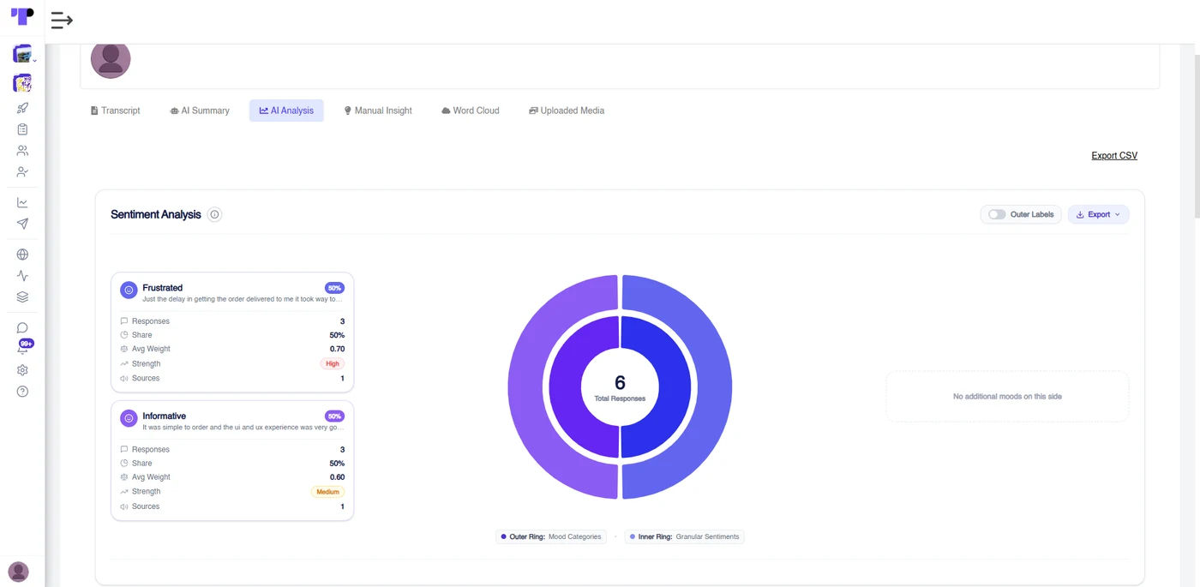Click Avg Weight 0.70 value
1200x587 pixels.
point(337,349)
